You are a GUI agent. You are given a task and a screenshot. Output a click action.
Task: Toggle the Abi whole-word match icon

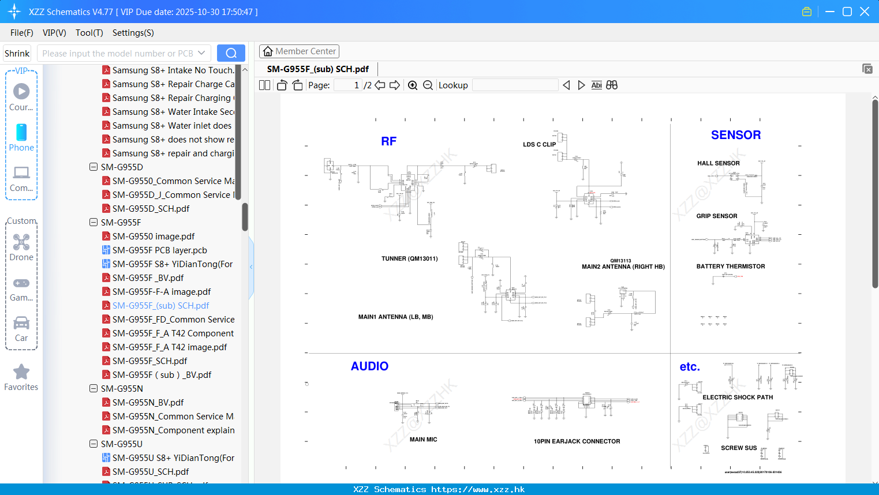point(597,85)
